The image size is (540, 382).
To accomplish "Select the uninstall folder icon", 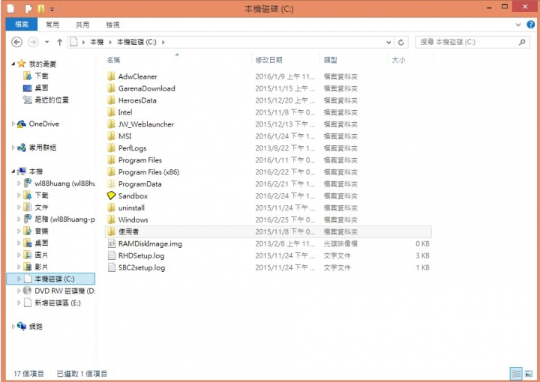I will [x=111, y=207].
